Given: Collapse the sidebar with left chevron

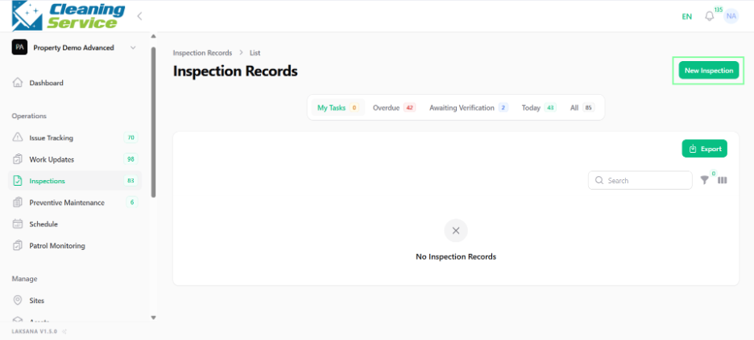Looking at the screenshot, I should click(x=139, y=16).
